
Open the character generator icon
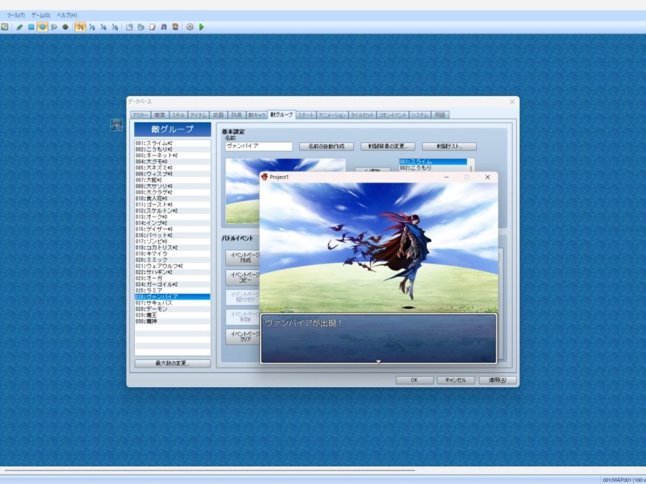pos(175,26)
